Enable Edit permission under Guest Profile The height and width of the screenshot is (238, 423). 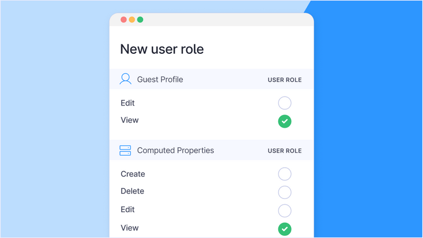[284, 103]
